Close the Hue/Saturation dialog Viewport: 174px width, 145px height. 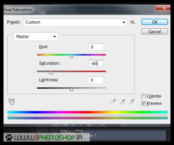coord(163,8)
